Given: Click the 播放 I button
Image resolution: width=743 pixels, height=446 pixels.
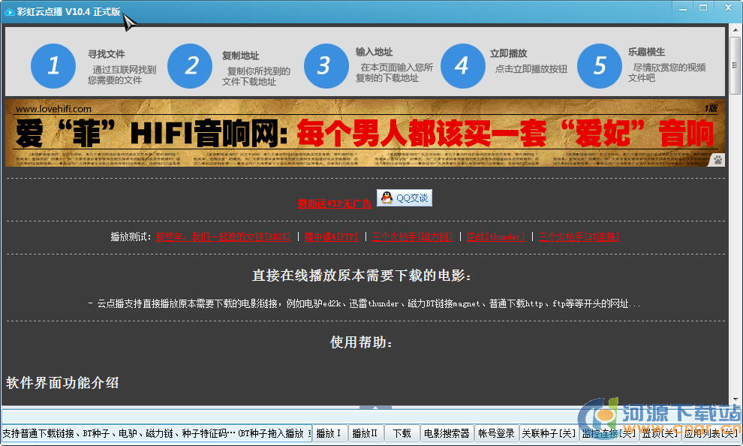Looking at the screenshot, I should click(329, 433).
